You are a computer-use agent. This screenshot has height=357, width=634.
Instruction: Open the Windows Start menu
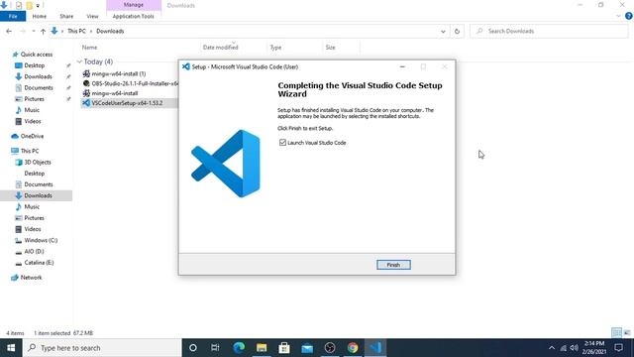(x=11, y=348)
